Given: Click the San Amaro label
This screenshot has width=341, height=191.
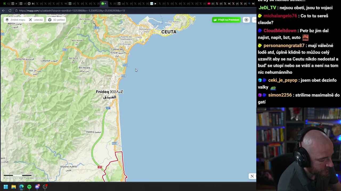Looking at the screenshot, I should tap(174, 22).
